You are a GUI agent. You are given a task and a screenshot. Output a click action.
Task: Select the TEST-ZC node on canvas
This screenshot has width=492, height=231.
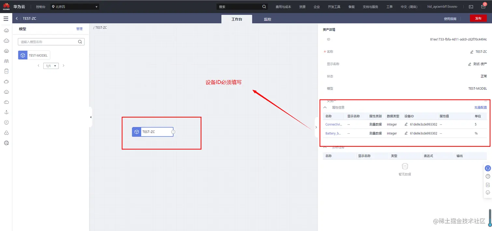[153, 132]
